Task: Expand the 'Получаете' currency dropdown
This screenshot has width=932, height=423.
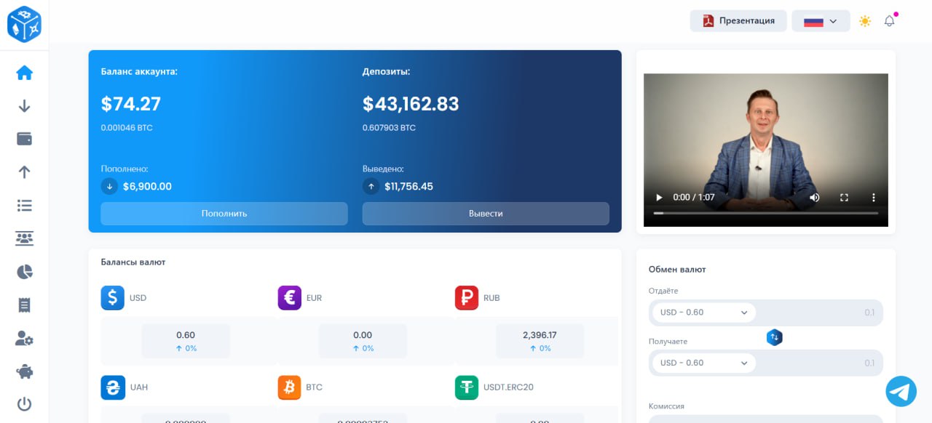Action: [703, 363]
